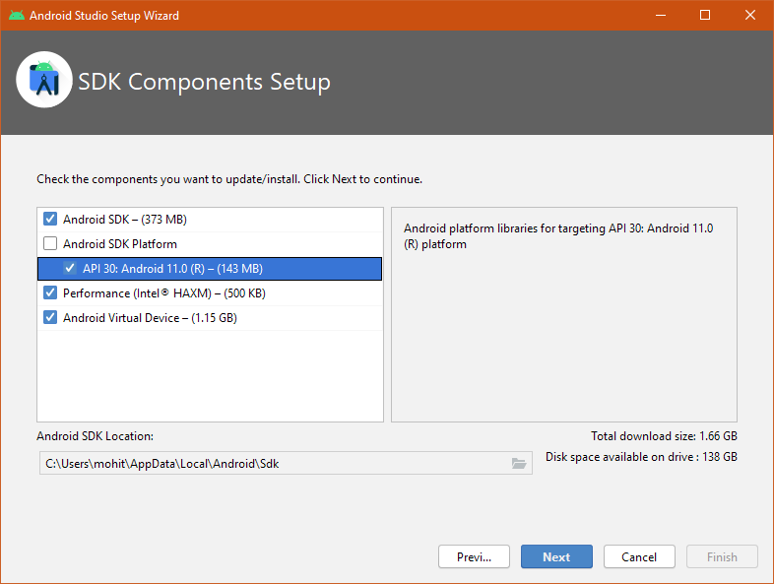Viewport: 774px width, 584px height.
Task: Cancel the setup wizard
Action: pyautogui.click(x=639, y=556)
